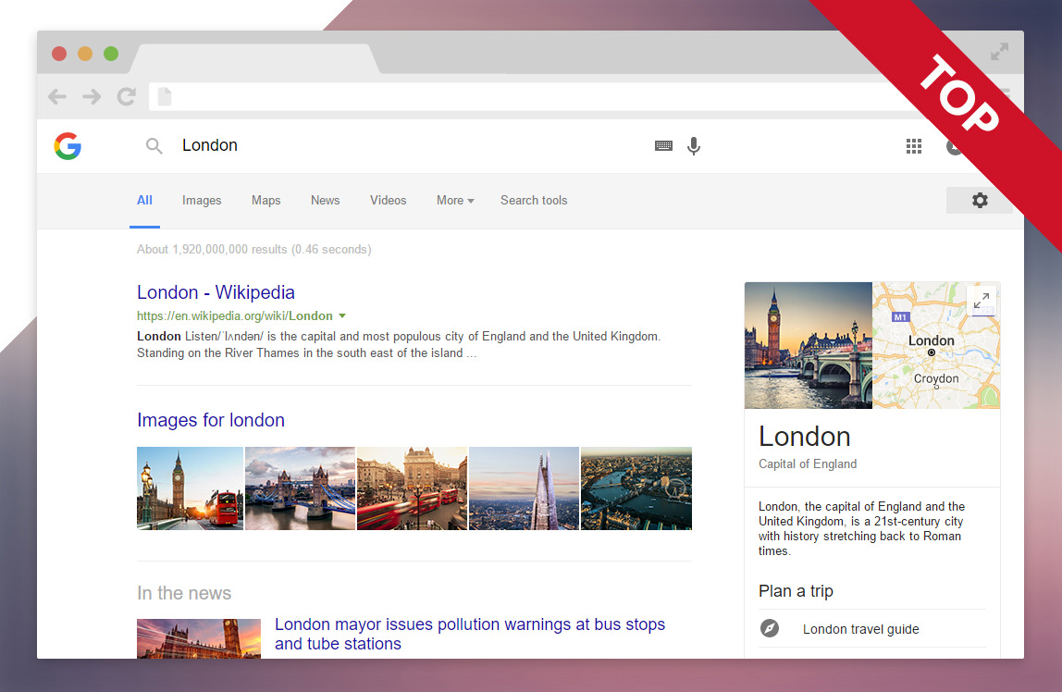The image size is (1062, 692).
Task: Open aerial Thames and London Eye thumbnail
Action: pos(636,488)
